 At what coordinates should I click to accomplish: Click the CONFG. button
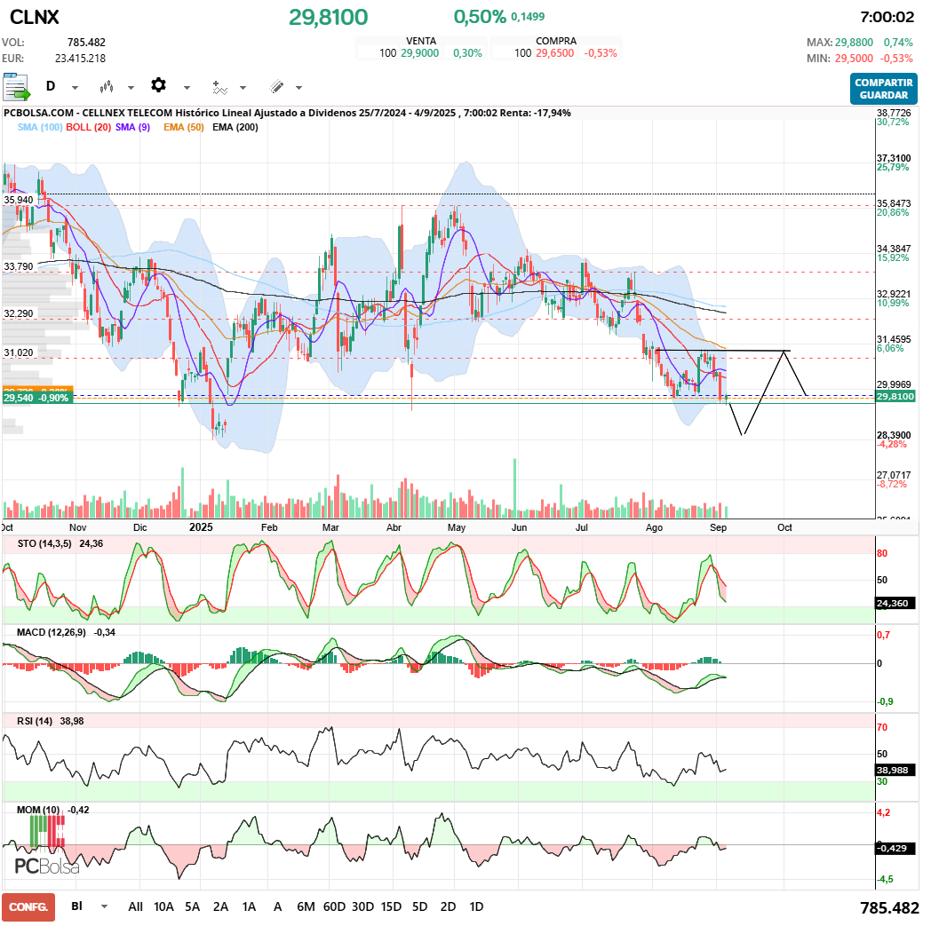(28, 907)
